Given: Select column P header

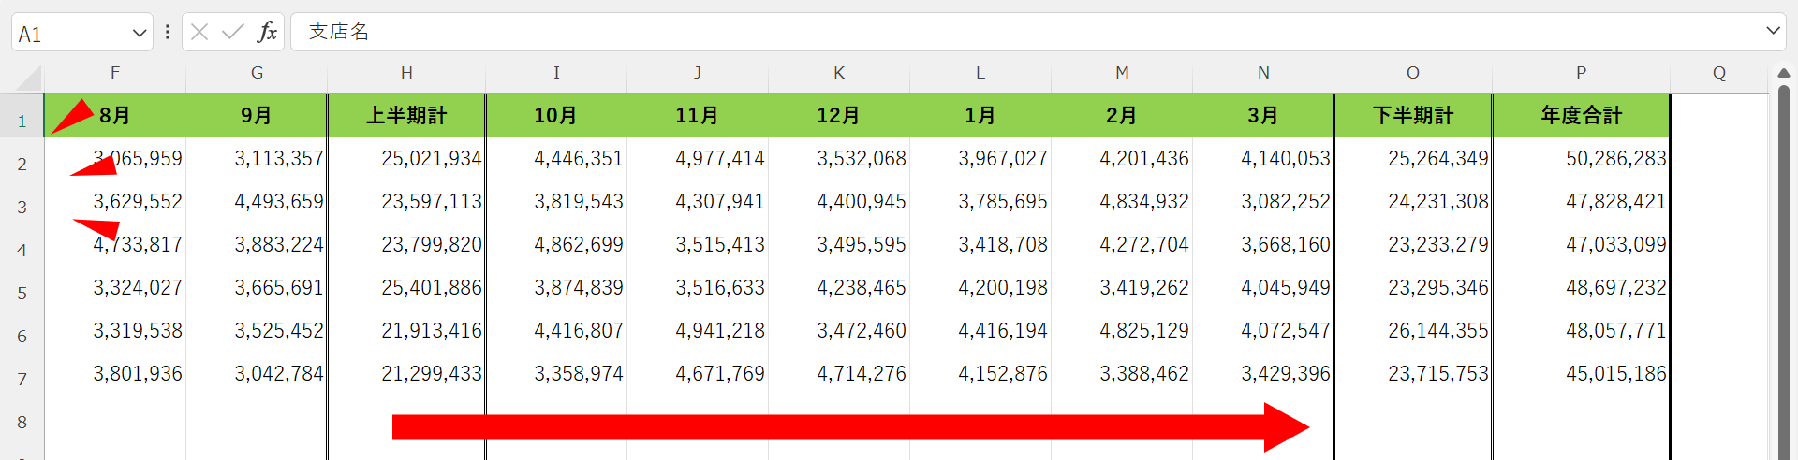Looking at the screenshot, I should pos(1581,73).
